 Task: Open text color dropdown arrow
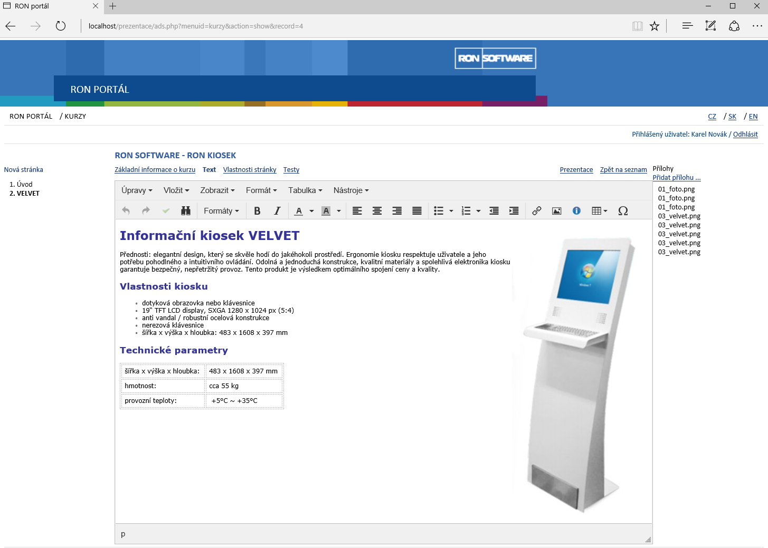click(311, 211)
